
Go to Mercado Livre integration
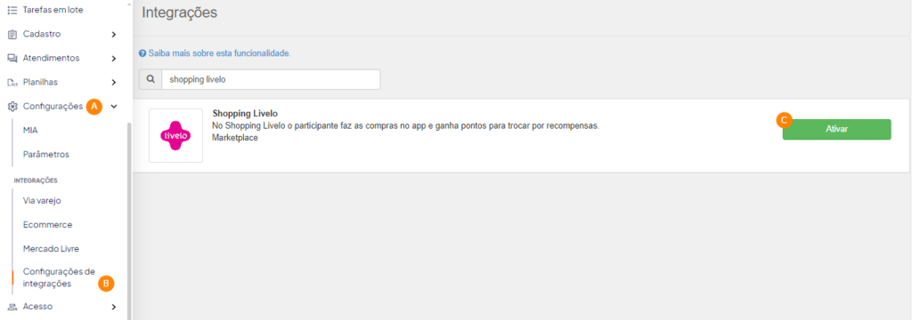pyautogui.click(x=51, y=249)
